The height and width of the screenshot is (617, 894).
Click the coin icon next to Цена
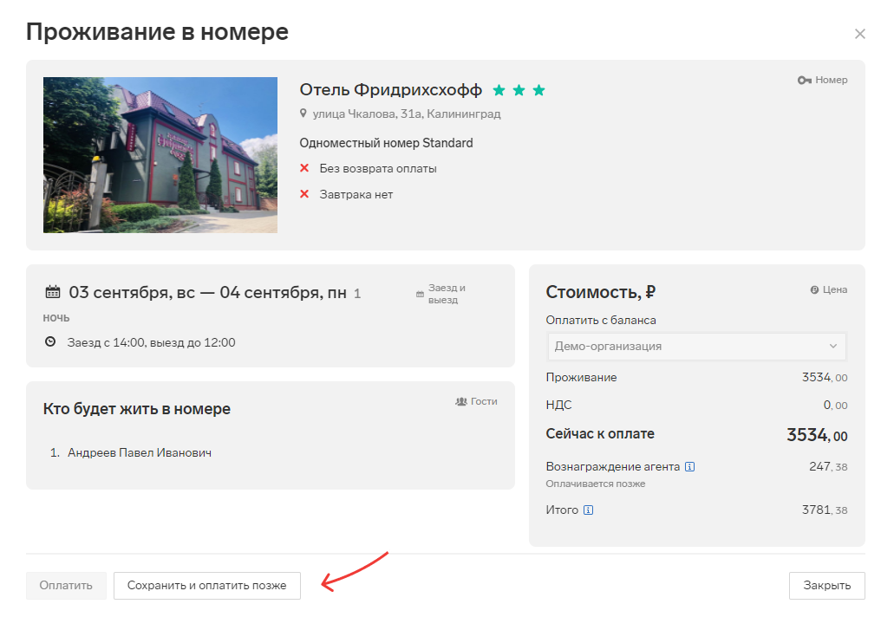815,290
